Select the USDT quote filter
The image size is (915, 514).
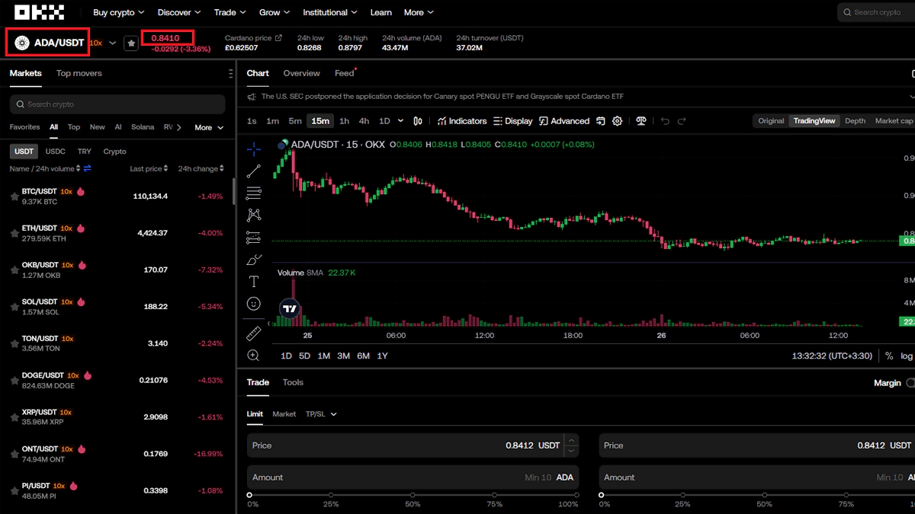(x=24, y=152)
